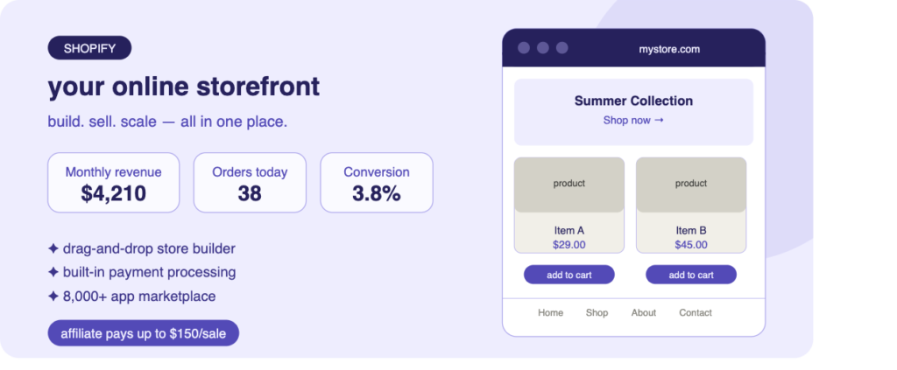Click the first window dot in the mystore.com bar
This screenshot has height=370, width=897.
point(524,48)
